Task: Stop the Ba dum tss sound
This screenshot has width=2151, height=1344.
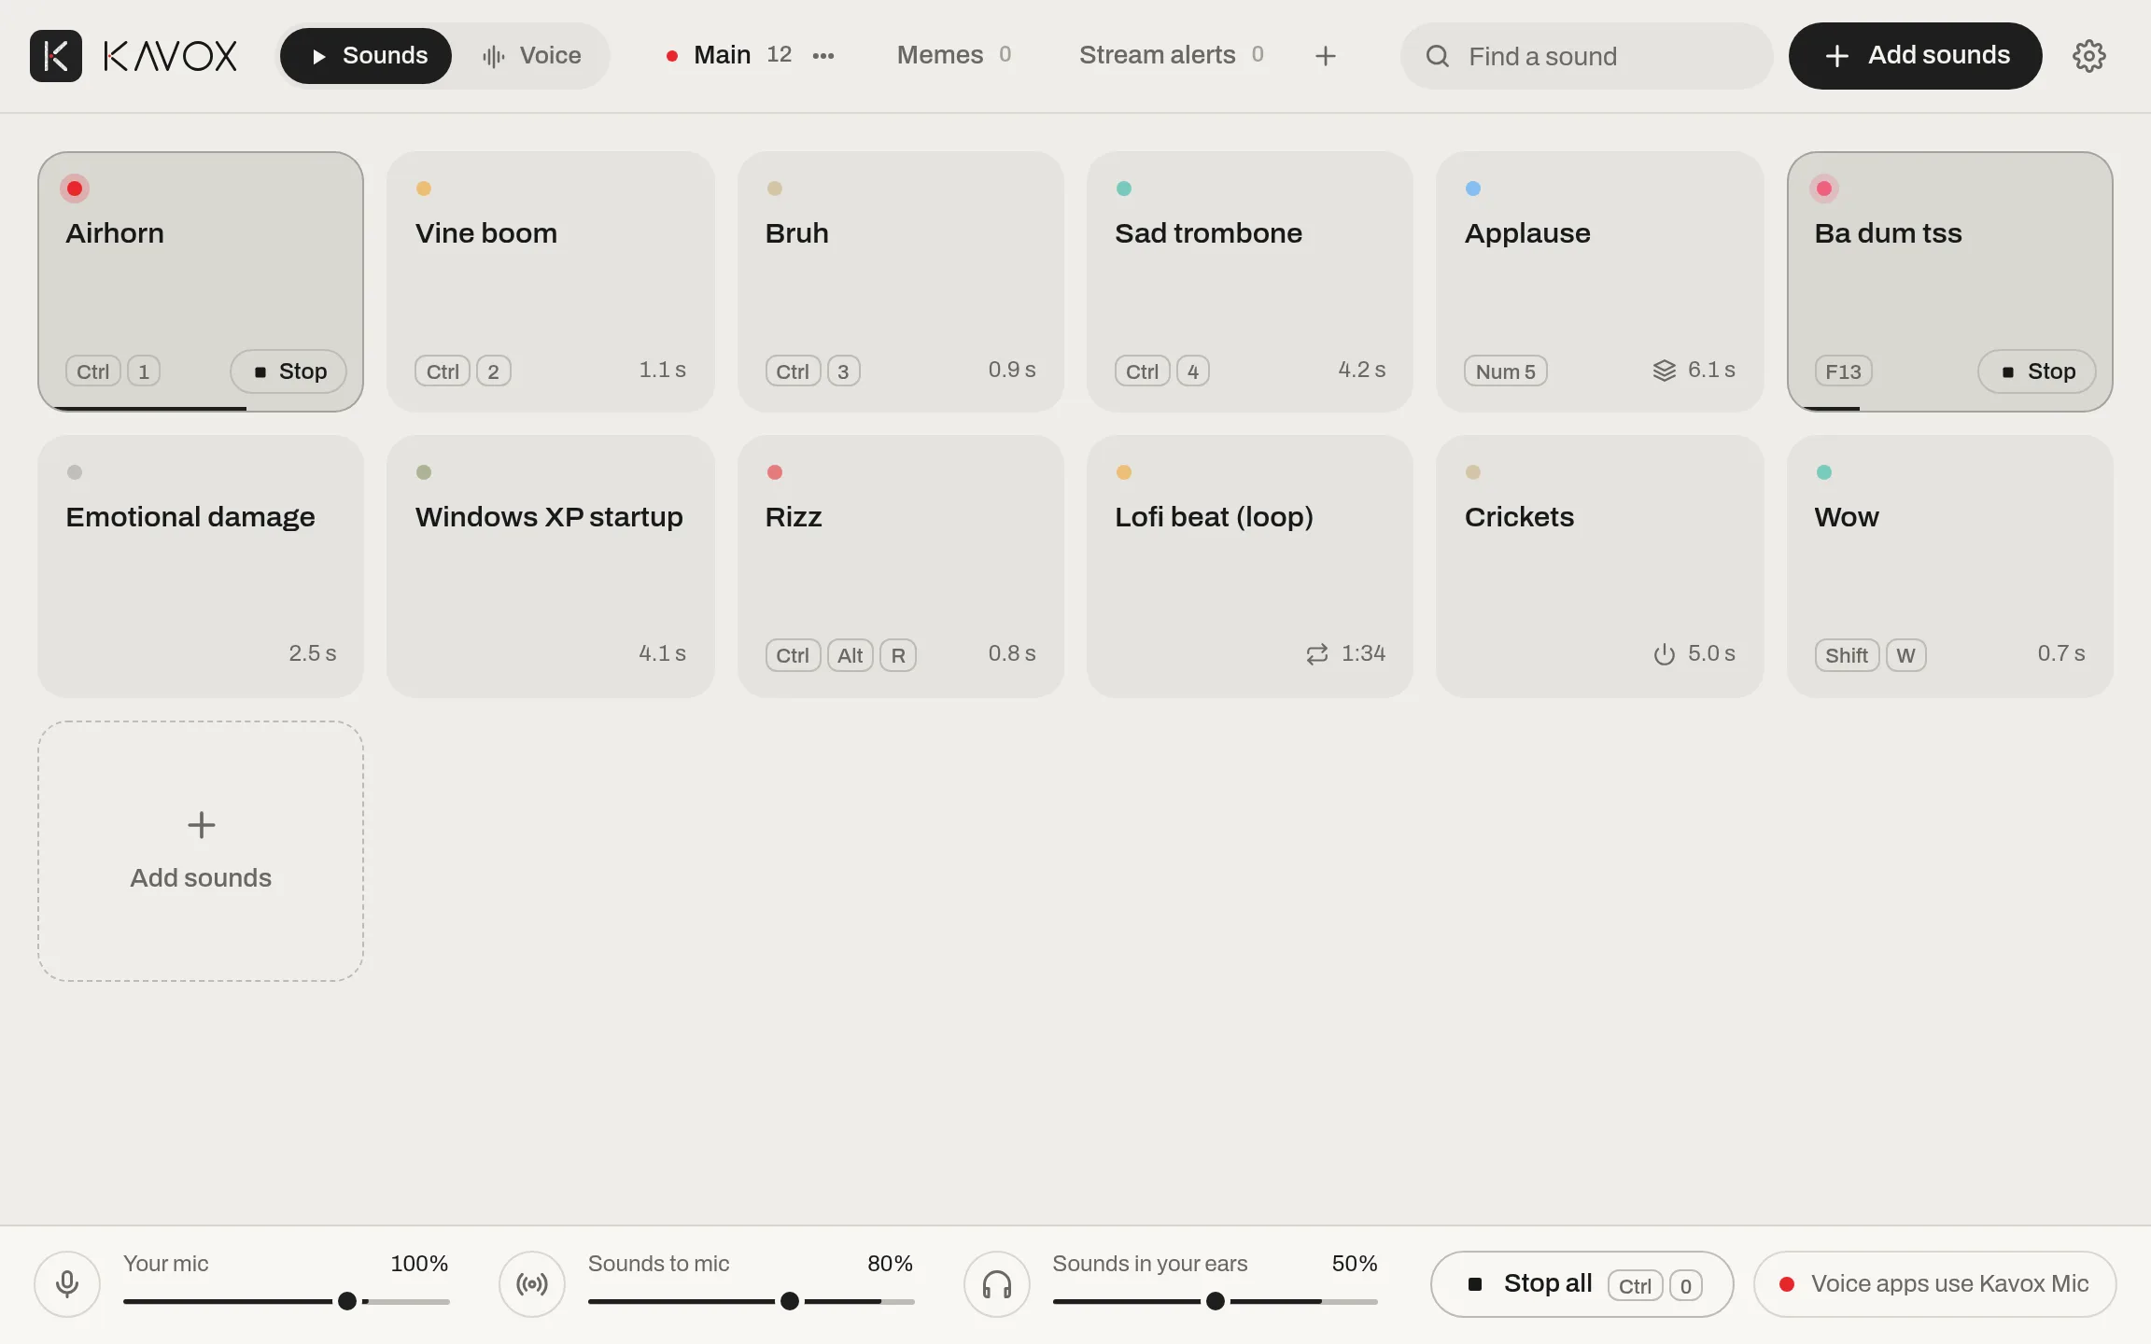Action: tap(2037, 371)
